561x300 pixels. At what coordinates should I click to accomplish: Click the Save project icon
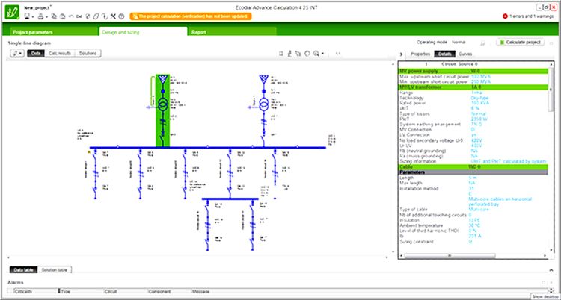pos(27,16)
